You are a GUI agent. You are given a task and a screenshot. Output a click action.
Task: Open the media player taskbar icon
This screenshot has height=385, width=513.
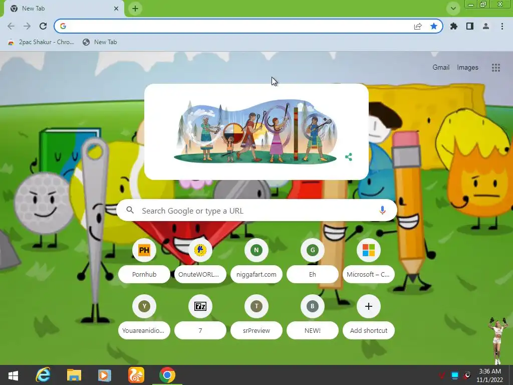[105, 375]
